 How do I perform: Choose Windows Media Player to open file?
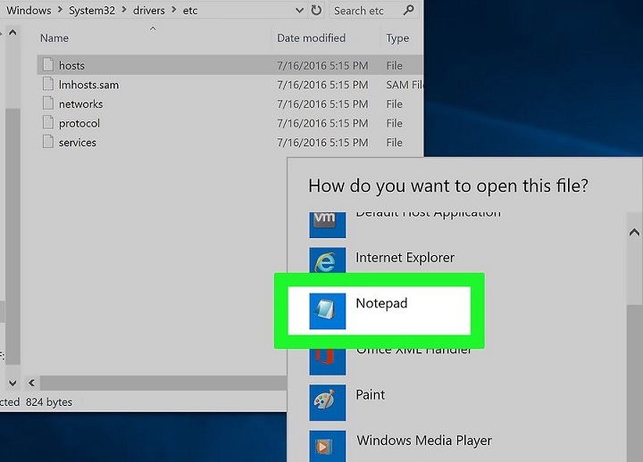[x=424, y=441]
